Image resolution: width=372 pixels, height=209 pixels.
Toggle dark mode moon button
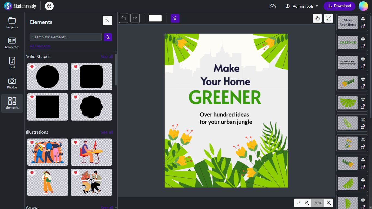tap(49, 6)
